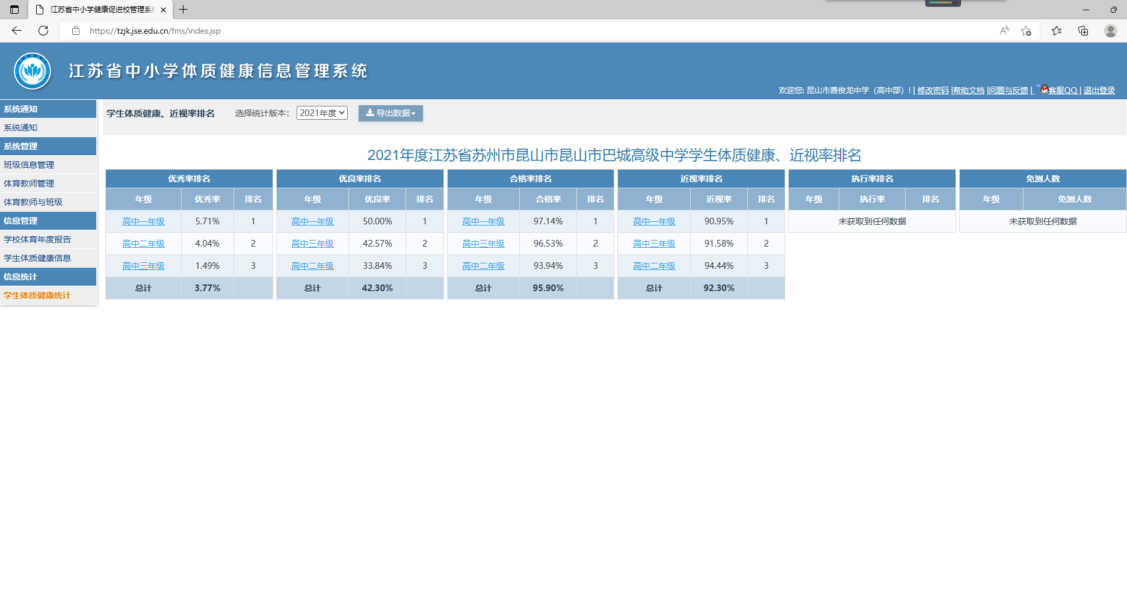View site info via the lock icon
Image resolution: width=1127 pixels, height=590 pixels.
coord(76,31)
